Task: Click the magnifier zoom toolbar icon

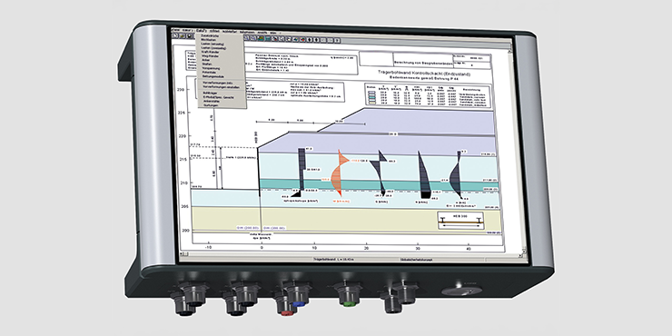Action: 246,38
